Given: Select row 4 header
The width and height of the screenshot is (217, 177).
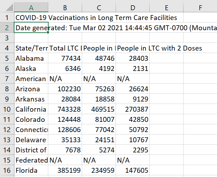Looking at the screenshot, I should point(7,48).
